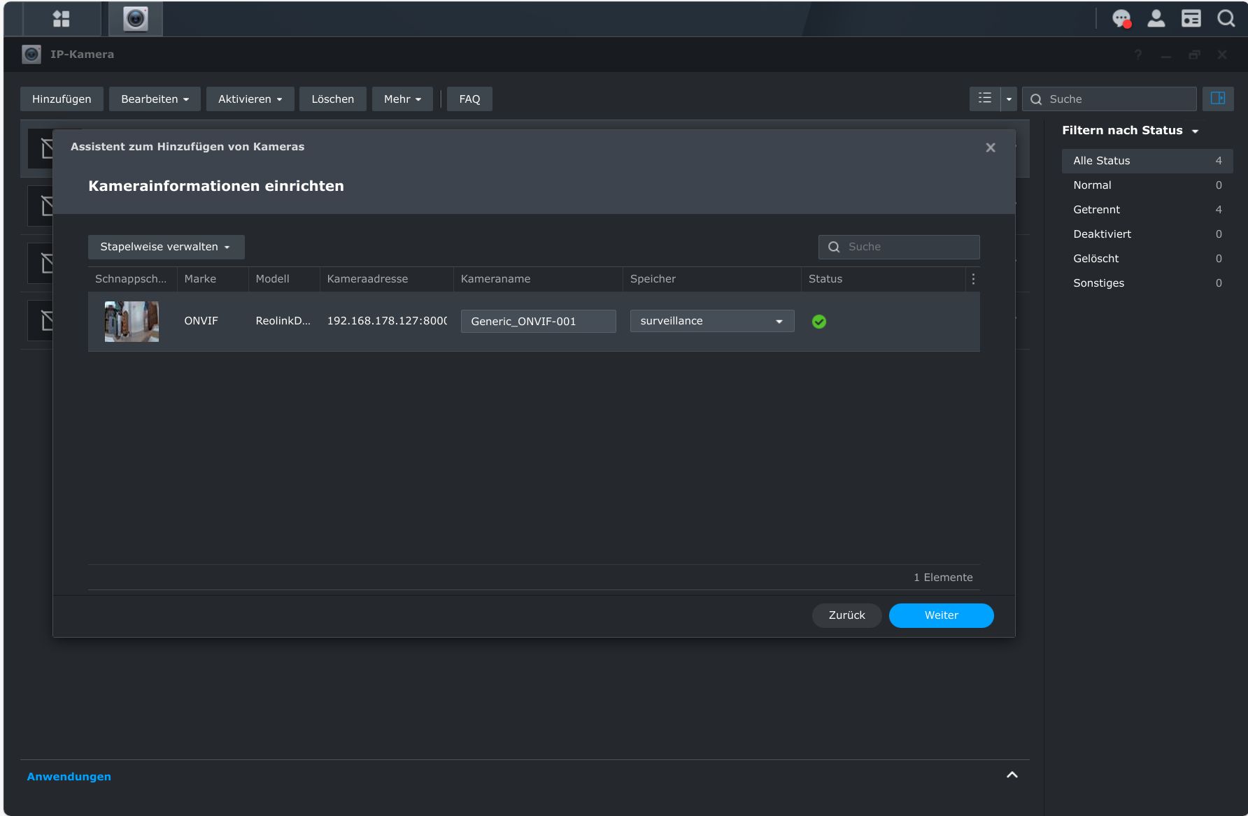1248x816 pixels.
Task: Expand the Stapelweise verwalten dropdown
Action: pyautogui.click(x=166, y=247)
